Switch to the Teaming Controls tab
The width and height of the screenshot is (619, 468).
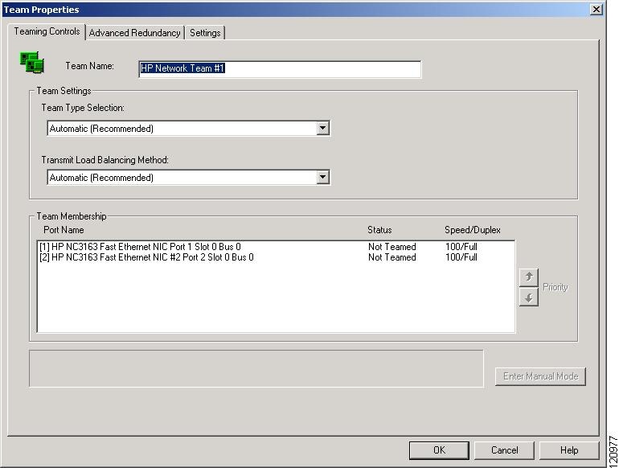click(x=47, y=31)
